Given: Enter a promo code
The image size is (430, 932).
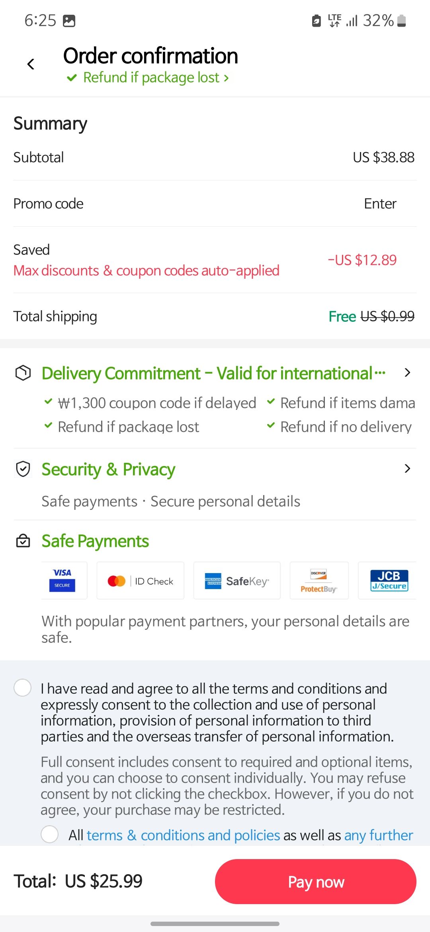Looking at the screenshot, I should (x=380, y=204).
